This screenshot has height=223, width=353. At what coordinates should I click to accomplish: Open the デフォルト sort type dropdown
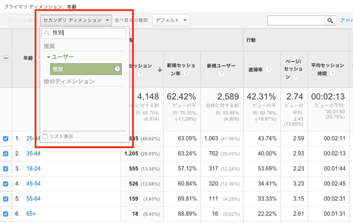coord(171,20)
